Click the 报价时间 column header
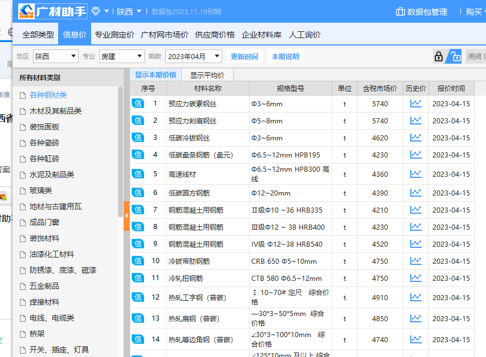The height and width of the screenshot is (357, 486). pyautogui.click(x=451, y=89)
